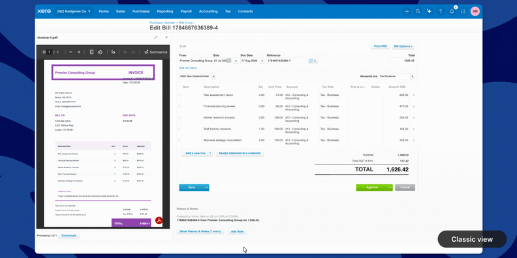Open the Contacts menu
Image resolution: width=517 pixels, height=258 pixels.
[x=245, y=11]
